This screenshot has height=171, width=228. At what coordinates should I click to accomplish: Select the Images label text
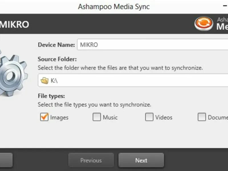[59, 117]
